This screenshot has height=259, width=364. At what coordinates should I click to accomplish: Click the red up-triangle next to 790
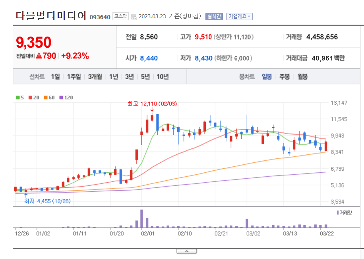click(x=39, y=56)
